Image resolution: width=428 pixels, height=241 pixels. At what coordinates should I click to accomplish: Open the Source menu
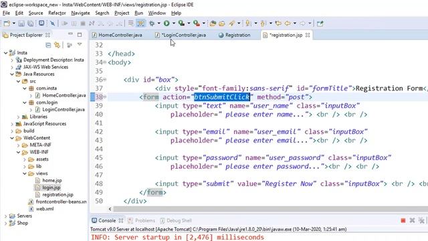(35, 13)
